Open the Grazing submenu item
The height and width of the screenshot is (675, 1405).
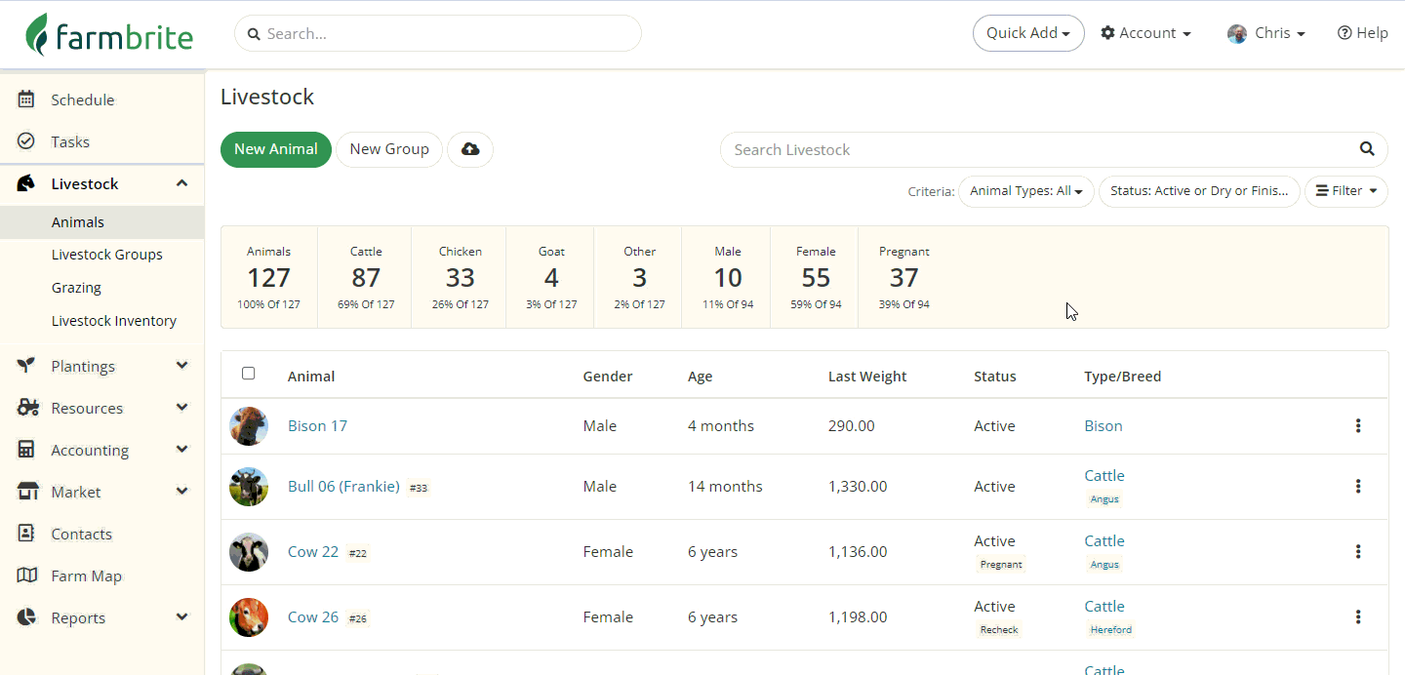pyautogui.click(x=76, y=288)
